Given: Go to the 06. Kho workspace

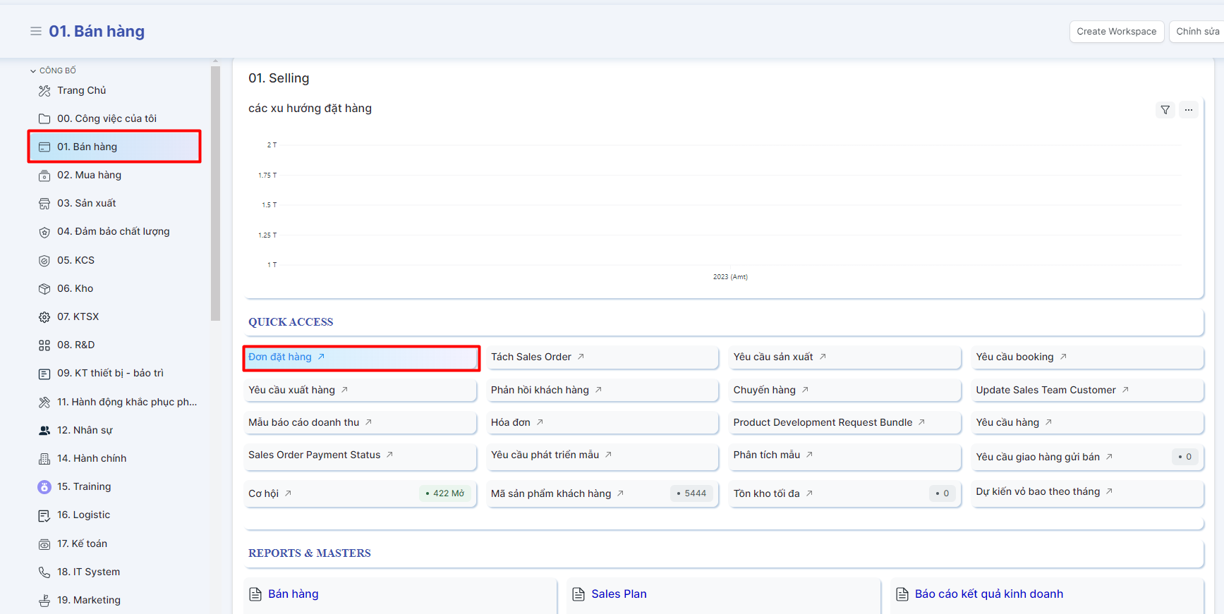Looking at the screenshot, I should (75, 288).
